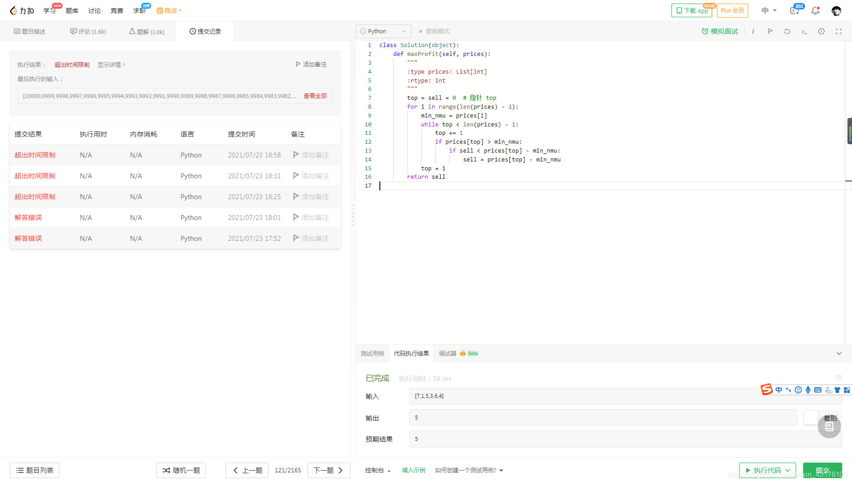Click the Plus membership button
The height and width of the screenshot is (483, 852).
[x=732, y=11]
